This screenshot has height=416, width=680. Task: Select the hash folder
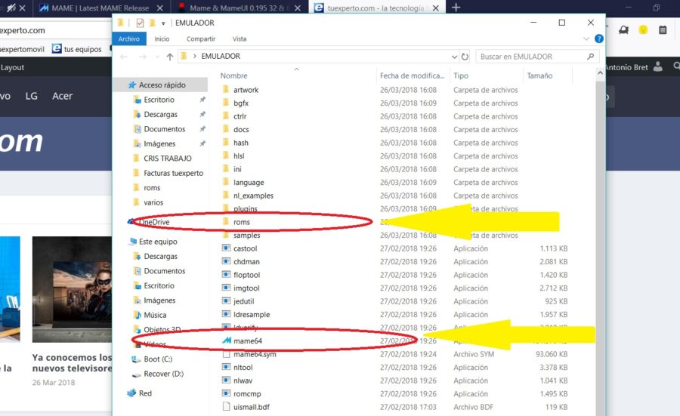pos(241,143)
